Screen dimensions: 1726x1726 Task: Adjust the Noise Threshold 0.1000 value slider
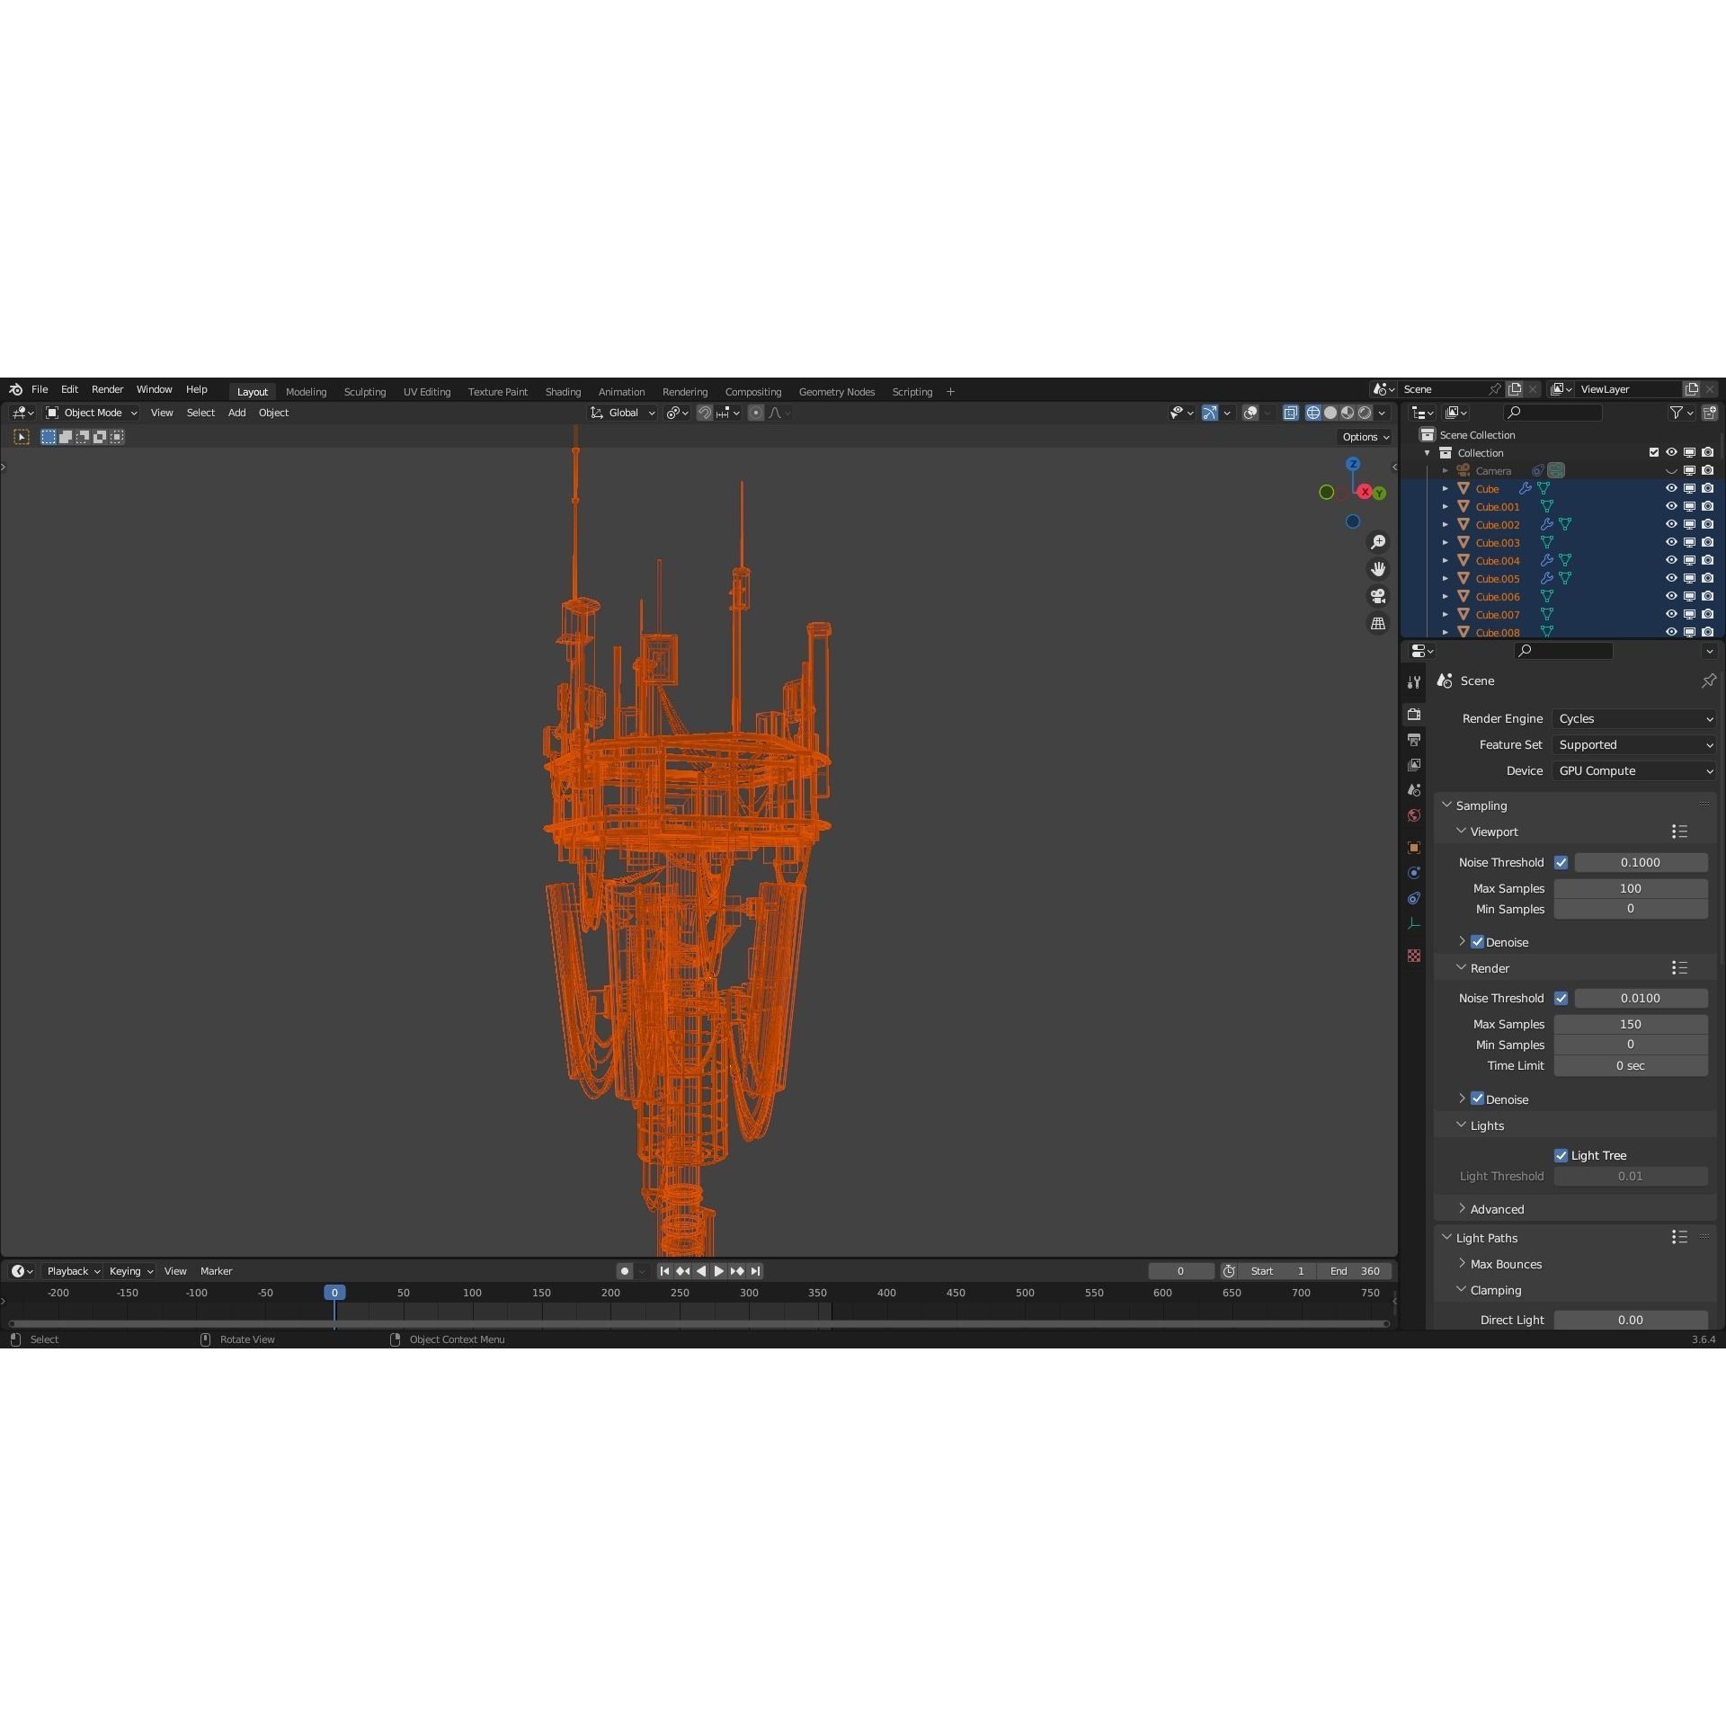[x=1640, y=862]
